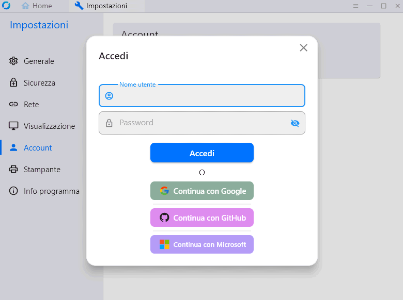Click the Google logo icon
403x300 pixels.
point(164,191)
